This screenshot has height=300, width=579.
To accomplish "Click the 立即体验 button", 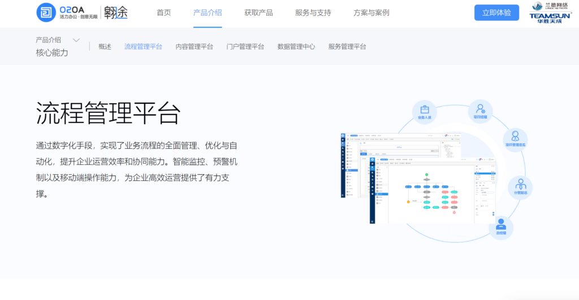I will tap(496, 12).
